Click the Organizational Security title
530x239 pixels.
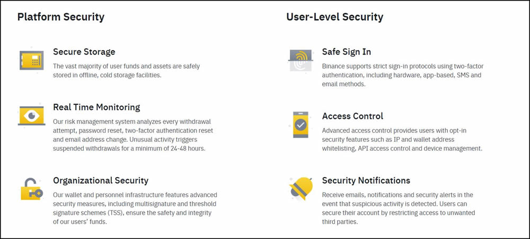coord(101,181)
